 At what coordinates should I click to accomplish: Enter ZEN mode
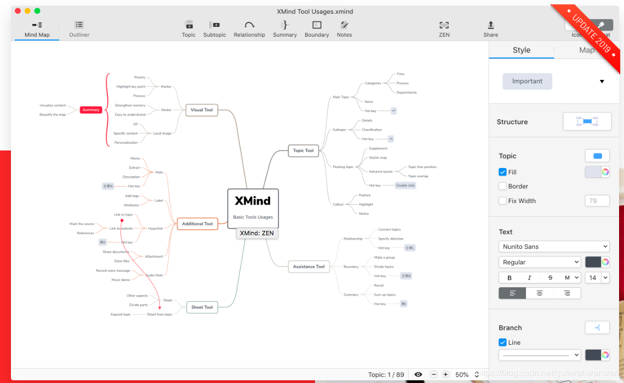(444, 25)
